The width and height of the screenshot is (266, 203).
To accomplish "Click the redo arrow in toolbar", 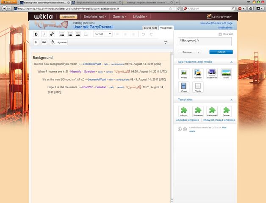I will coord(151,34).
